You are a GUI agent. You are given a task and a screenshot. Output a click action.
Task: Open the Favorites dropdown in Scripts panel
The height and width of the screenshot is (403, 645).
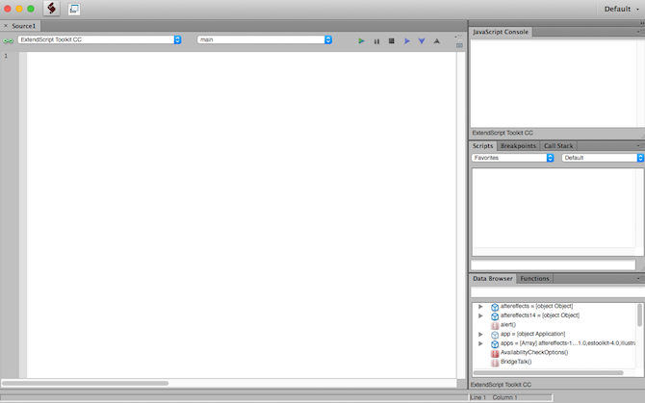[x=512, y=158]
